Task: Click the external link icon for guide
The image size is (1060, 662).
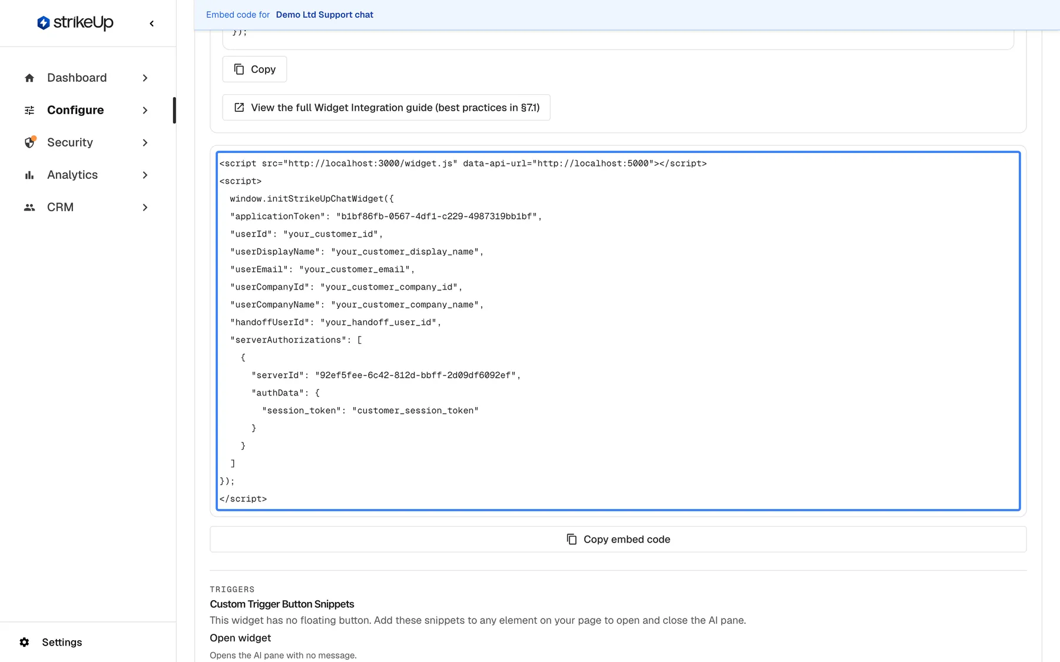Action: (239, 108)
